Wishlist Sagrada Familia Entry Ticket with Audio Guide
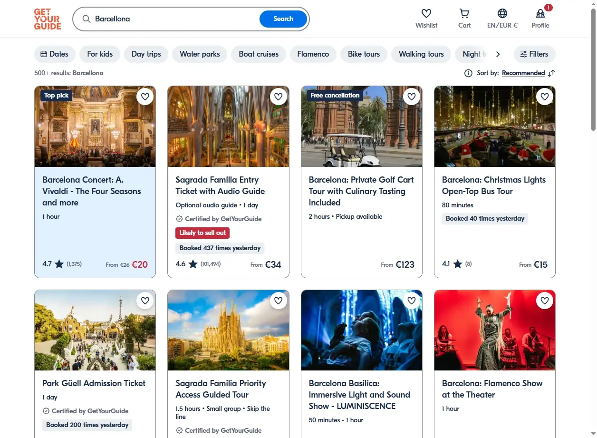Viewport: 597px width, 438px height. click(279, 97)
